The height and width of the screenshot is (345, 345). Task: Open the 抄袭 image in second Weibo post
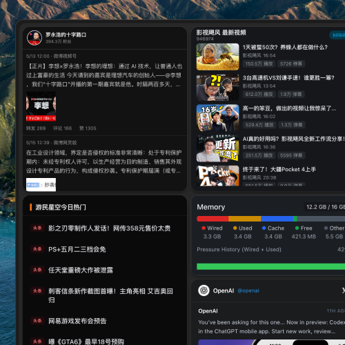coord(41,184)
